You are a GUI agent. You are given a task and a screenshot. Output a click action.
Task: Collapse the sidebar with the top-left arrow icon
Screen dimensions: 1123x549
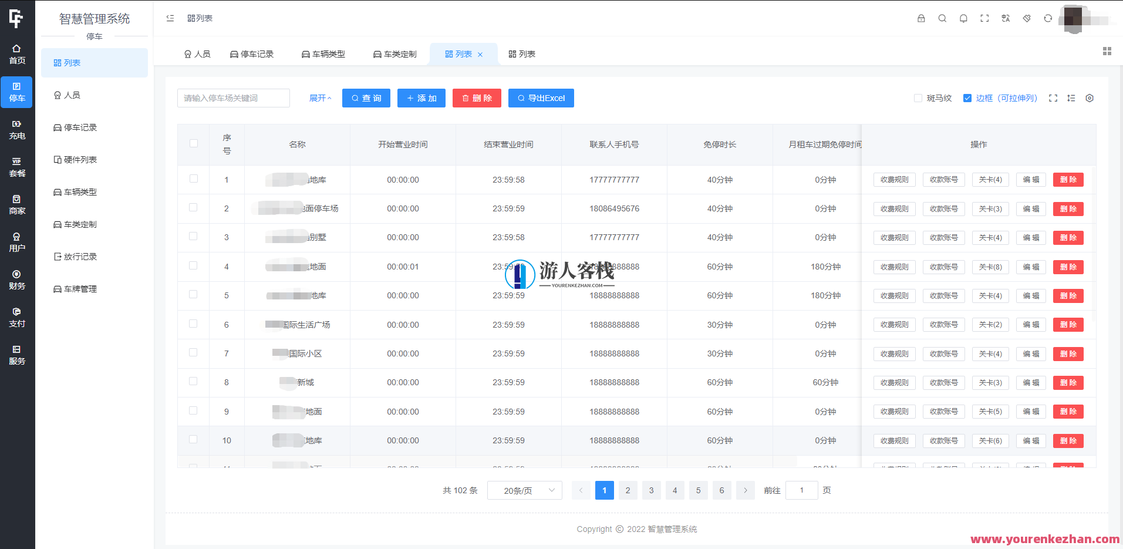click(170, 18)
